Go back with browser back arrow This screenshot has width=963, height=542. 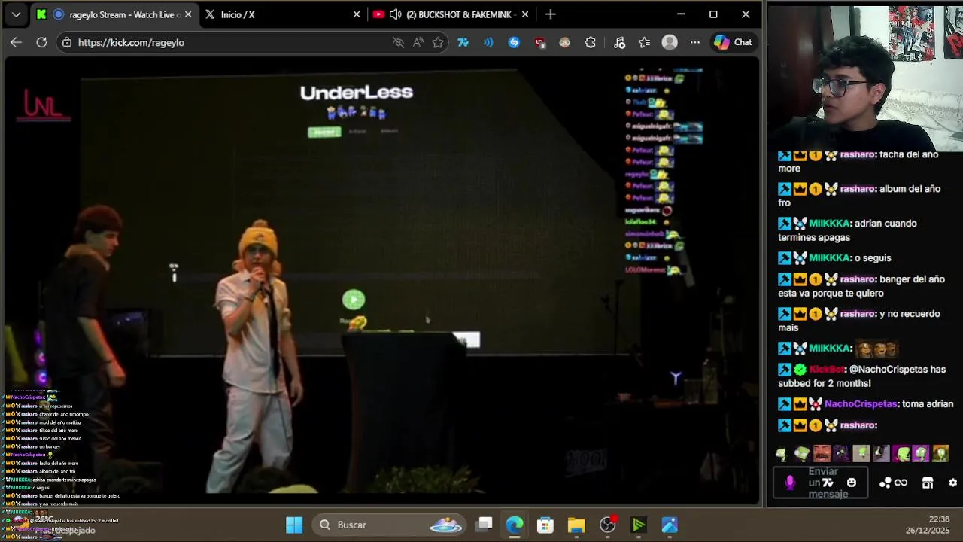pyautogui.click(x=16, y=42)
